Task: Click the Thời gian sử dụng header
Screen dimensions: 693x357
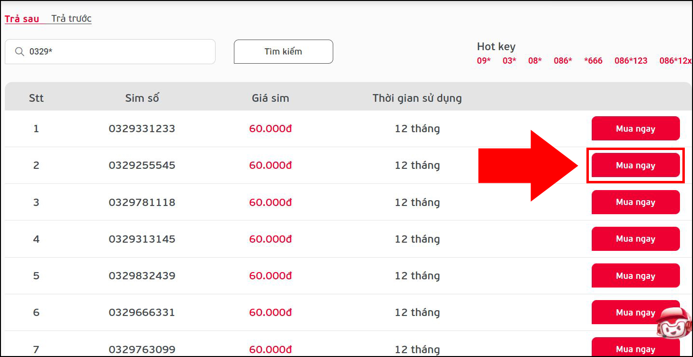Action: [x=417, y=98]
